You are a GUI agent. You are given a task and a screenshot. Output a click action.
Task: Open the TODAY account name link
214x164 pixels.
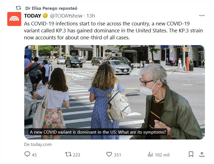[x=32, y=16]
